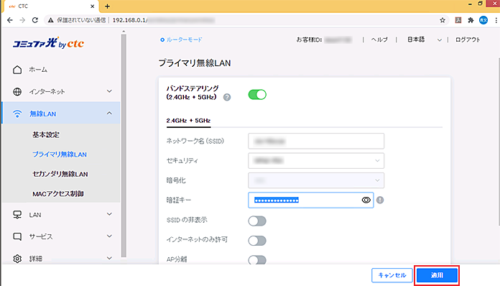Viewport: 500px width, 286px height.
Task: Open the セキュリティ dropdown
Action: pyautogui.click(x=316, y=161)
